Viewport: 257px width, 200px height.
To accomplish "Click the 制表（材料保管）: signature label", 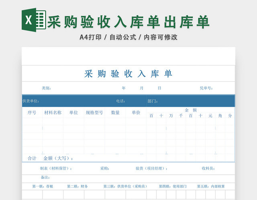I will 56,168.
